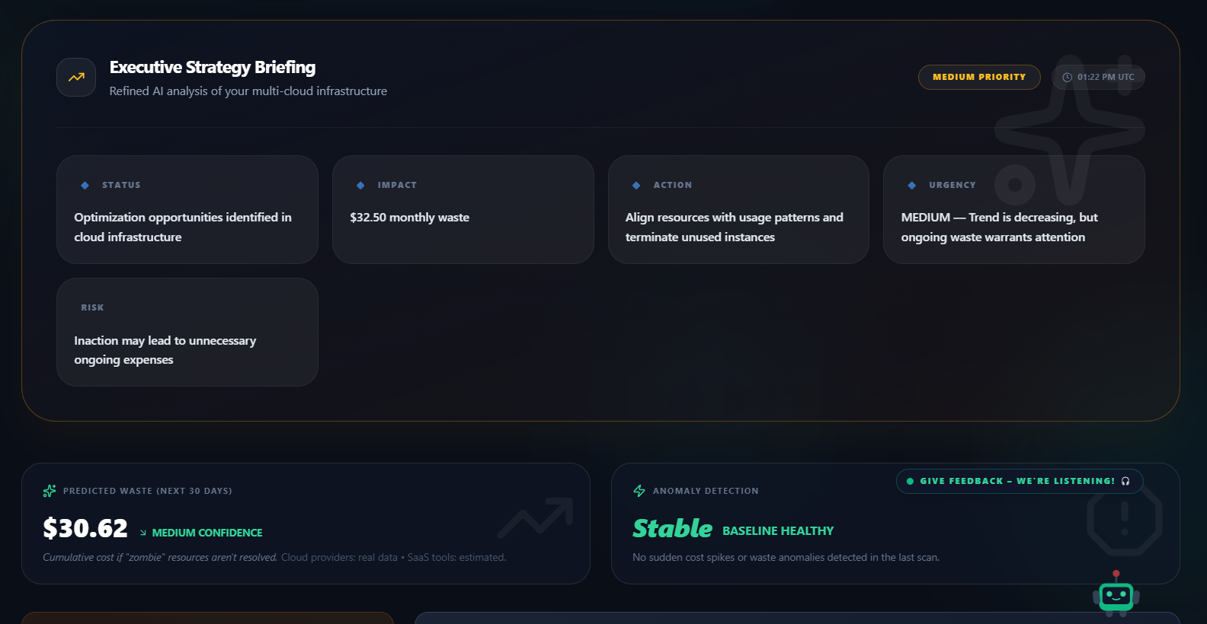
Task: Click the sparkle icon beside Predicted Waste
Action: [x=49, y=491]
